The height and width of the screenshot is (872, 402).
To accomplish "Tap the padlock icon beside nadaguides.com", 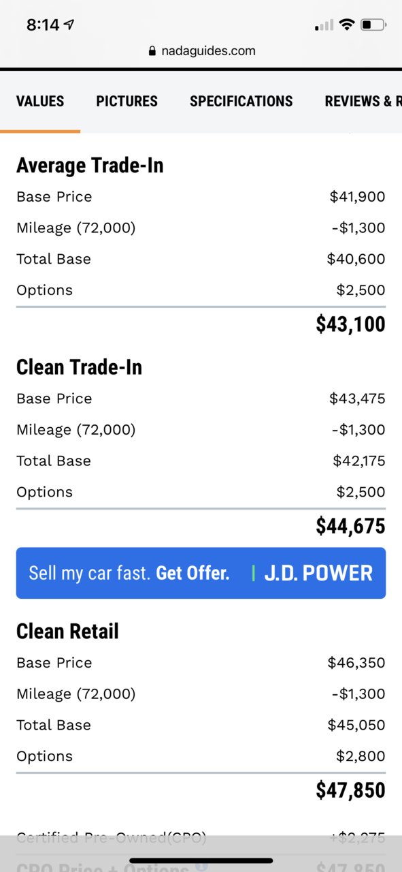I will pos(152,51).
